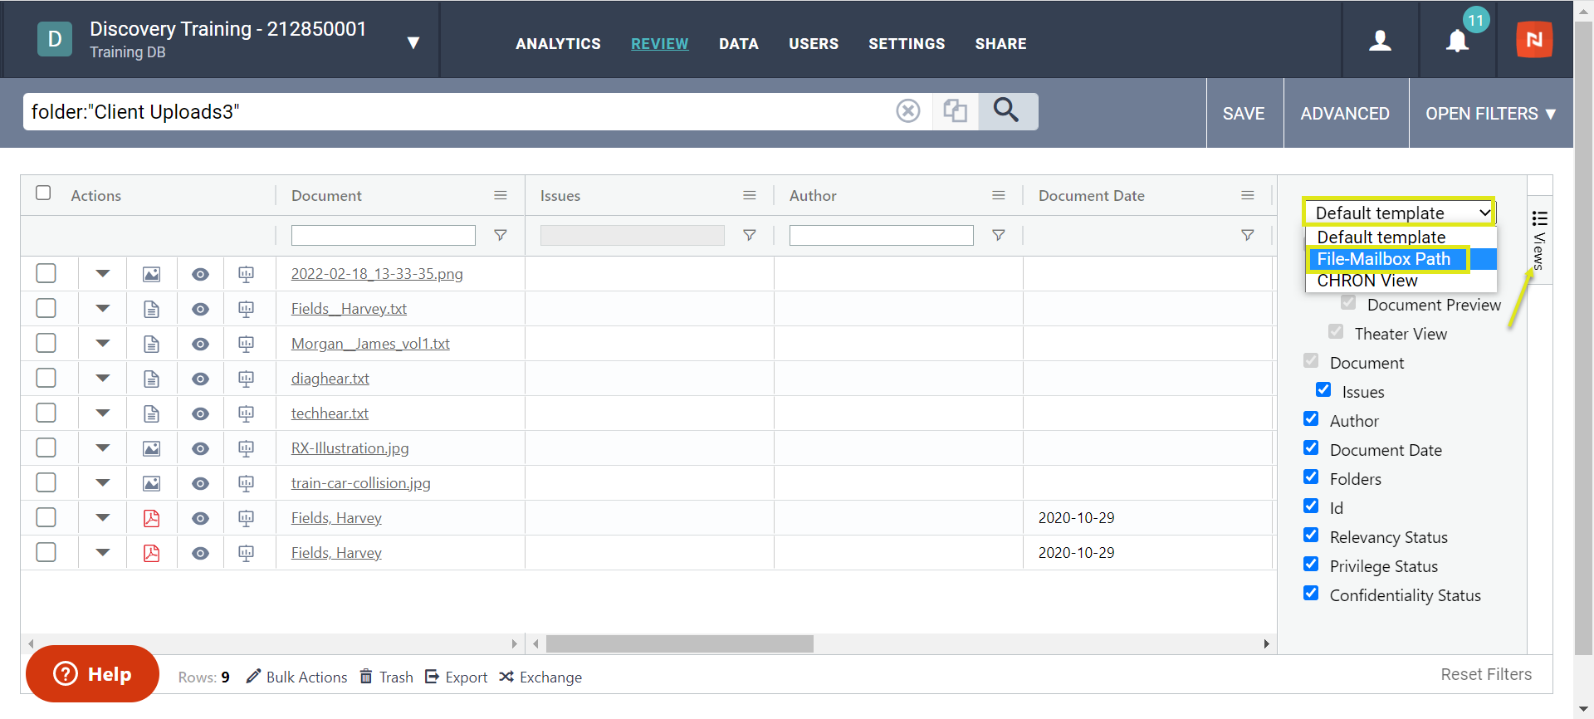Click text file icon for Morgan_James_vol1.txt
This screenshot has width=1594, height=719.
[x=151, y=344]
